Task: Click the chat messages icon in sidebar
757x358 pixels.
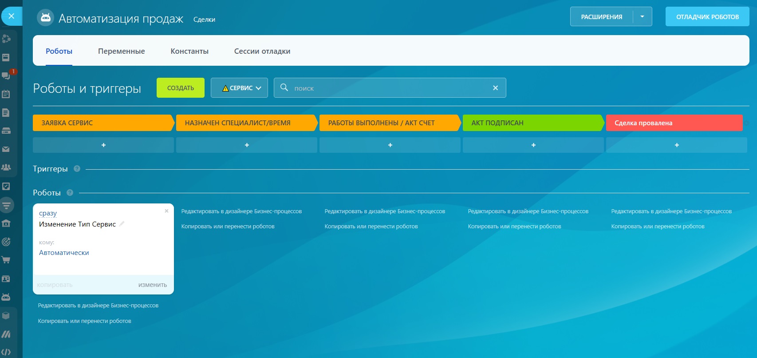Action: click(x=6, y=76)
